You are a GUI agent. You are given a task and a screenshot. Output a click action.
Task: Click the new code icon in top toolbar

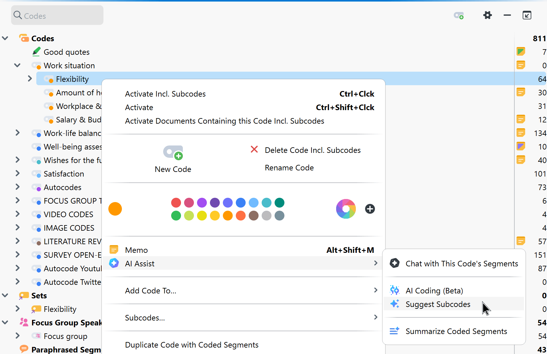459,15
